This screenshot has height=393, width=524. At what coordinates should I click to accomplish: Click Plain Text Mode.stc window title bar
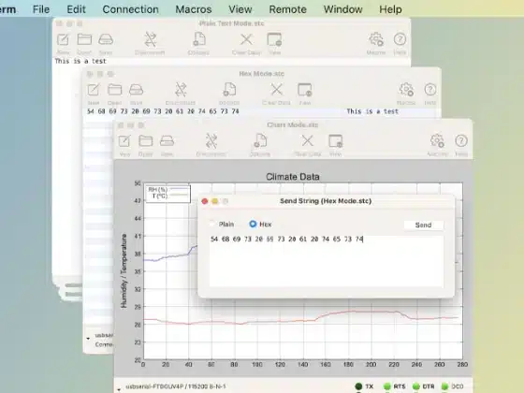click(x=231, y=23)
